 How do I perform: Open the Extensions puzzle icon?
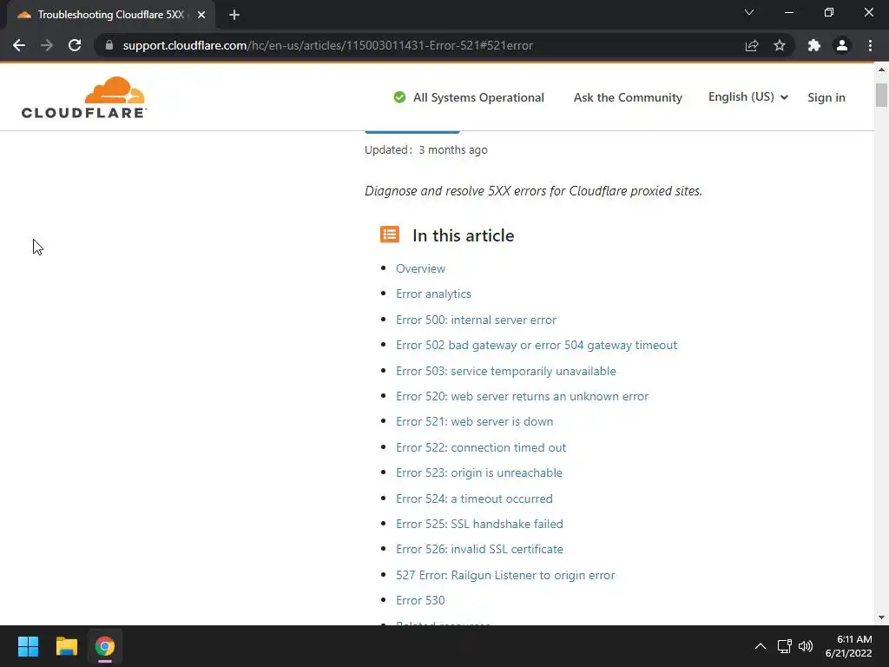814,45
